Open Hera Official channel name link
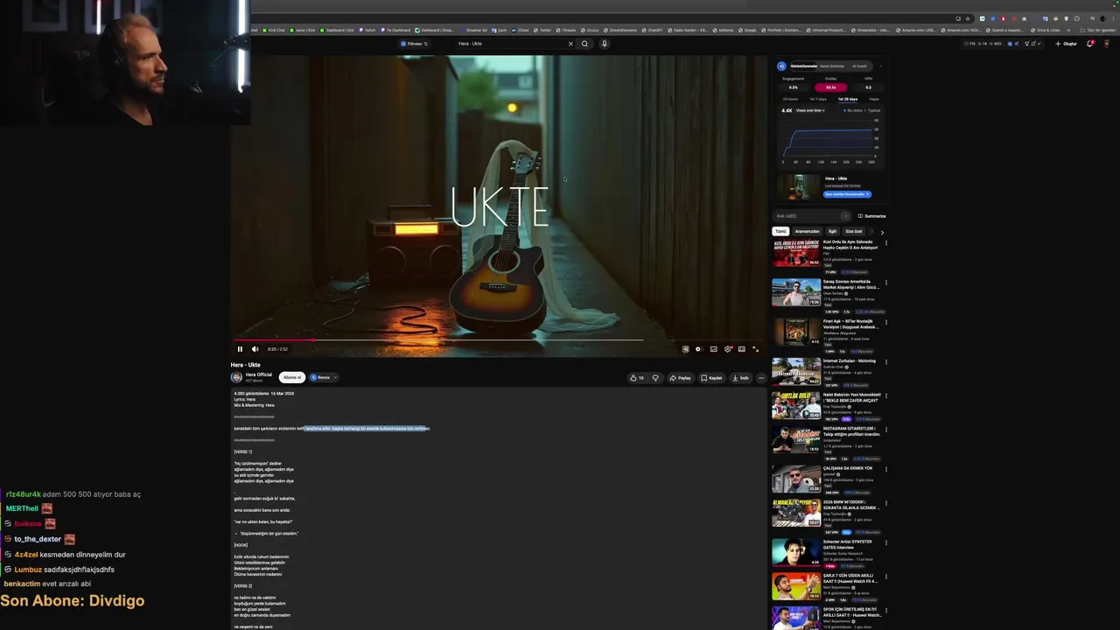1120x630 pixels. (259, 374)
